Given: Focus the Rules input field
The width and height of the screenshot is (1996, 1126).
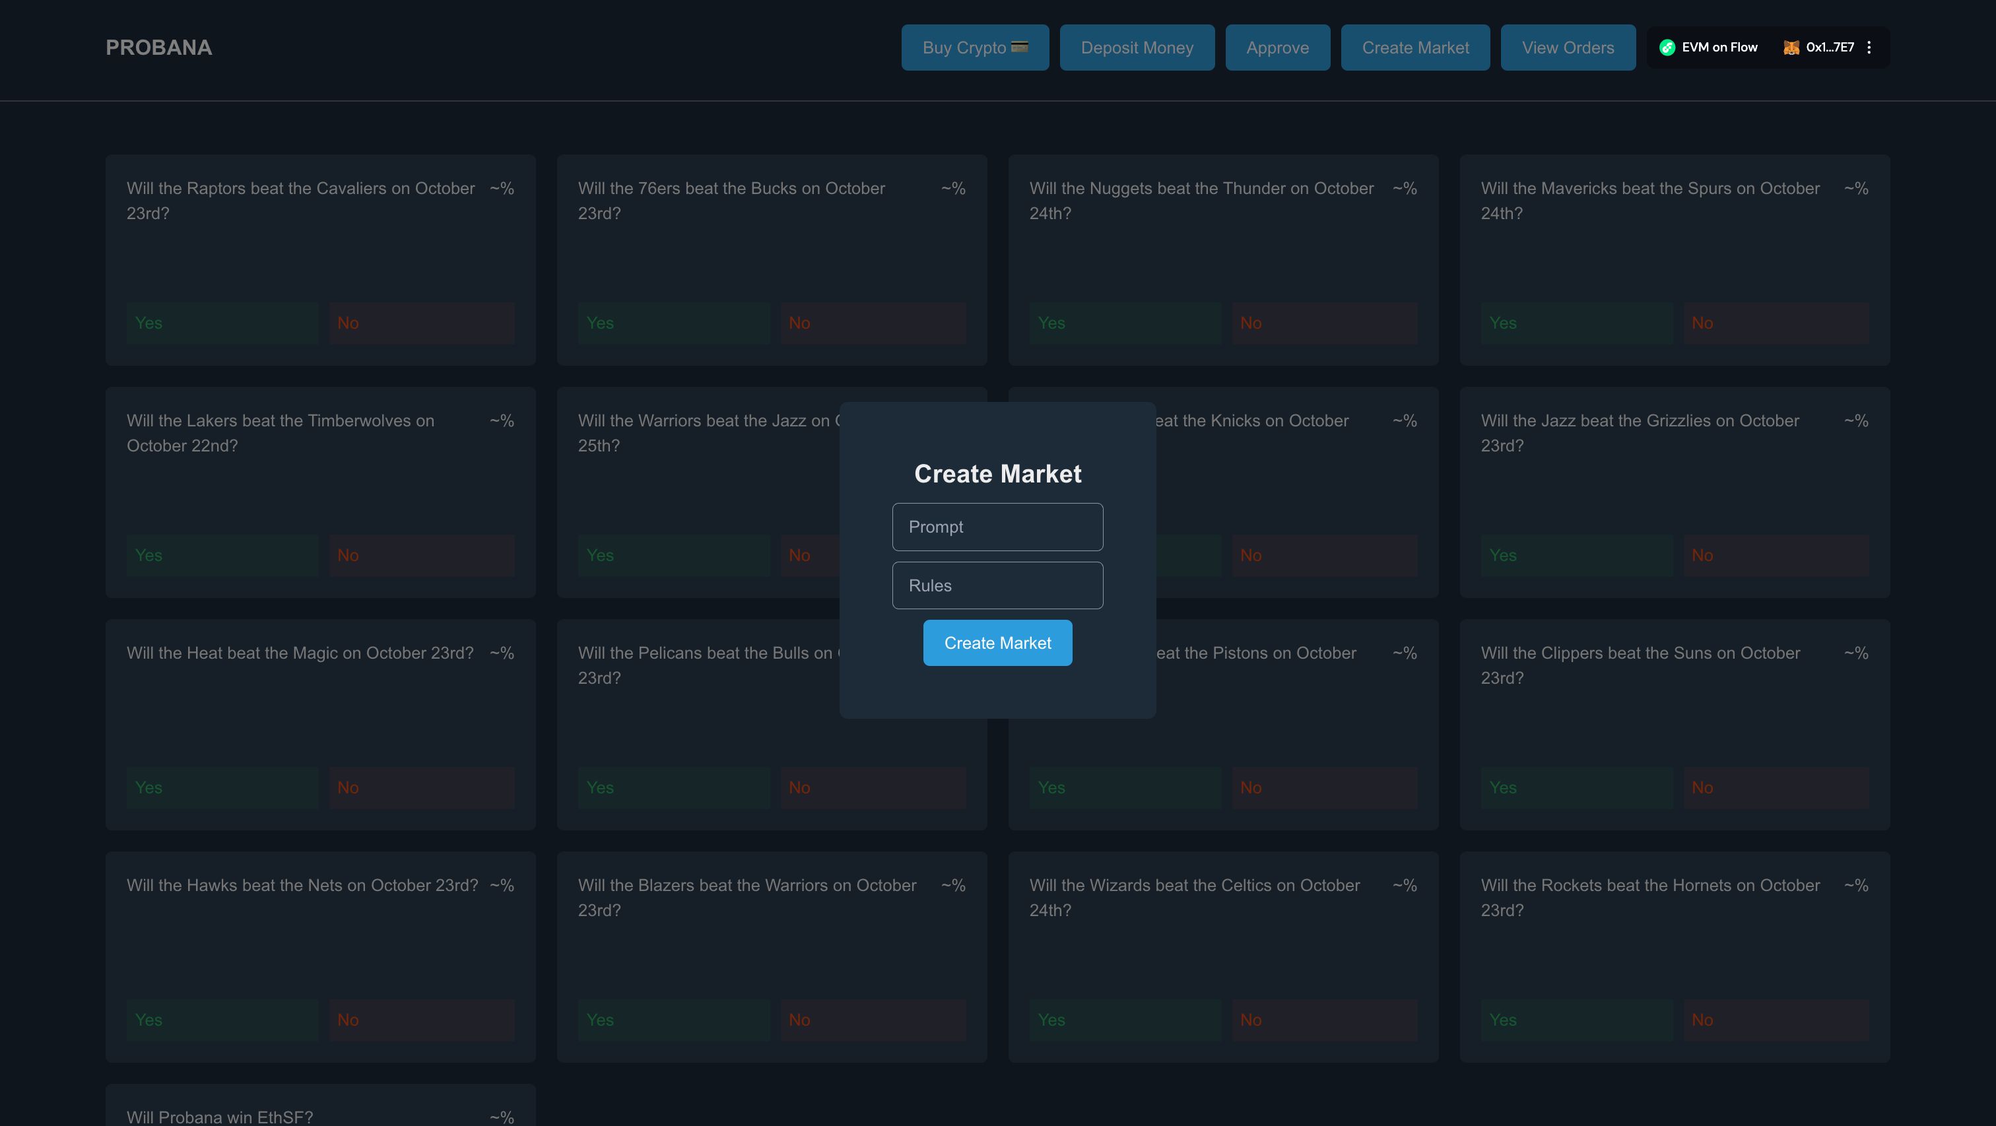Looking at the screenshot, I should 997,585.
